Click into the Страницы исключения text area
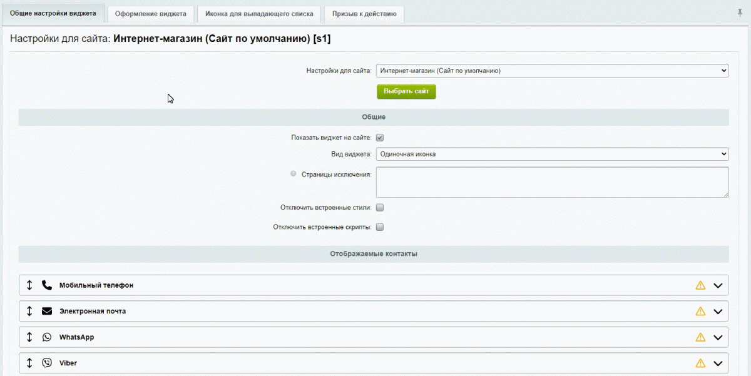 tap(552, 182)
